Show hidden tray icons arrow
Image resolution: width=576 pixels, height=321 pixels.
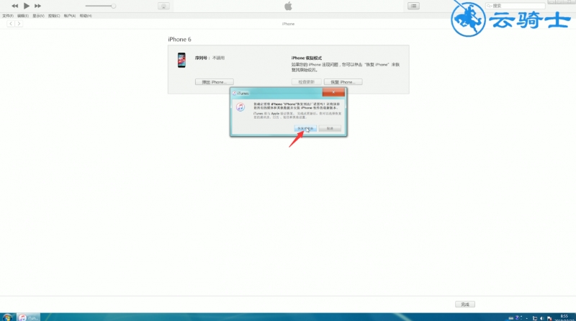527,318
